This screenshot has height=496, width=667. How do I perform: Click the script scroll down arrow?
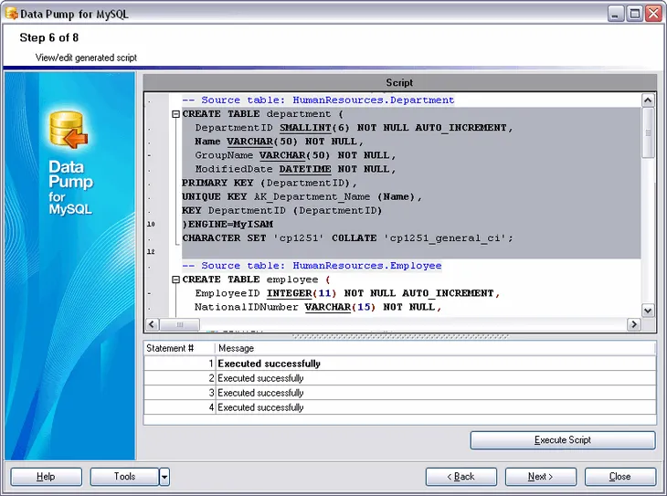point(648,311)
